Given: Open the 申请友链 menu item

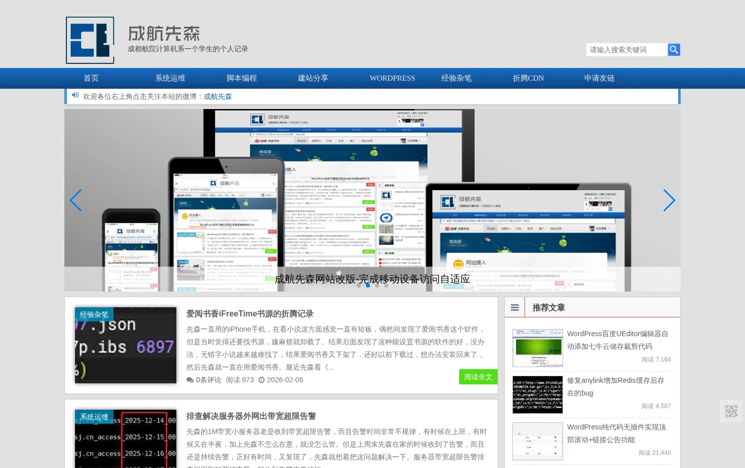Looking at the screenshot, I should pos(600,78).
